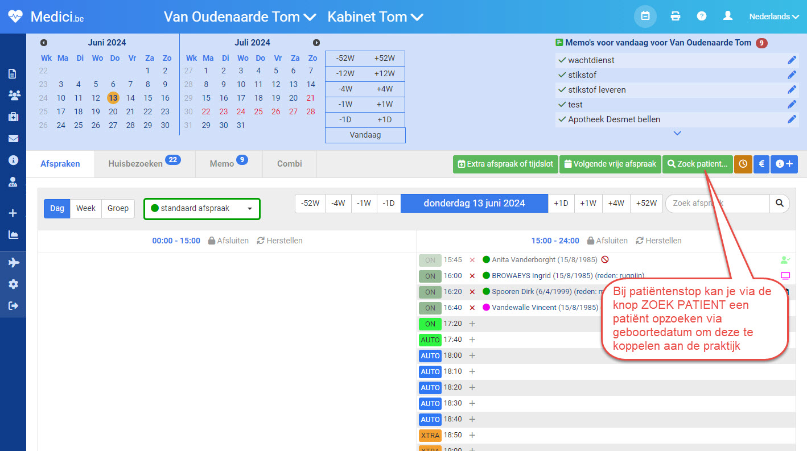Open the statistics chart icon in the sidebar

(x=13, y=234)
